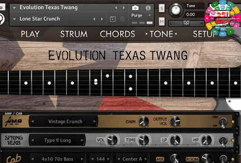Click the amp OUTPUT VOL knob
241x163 pixels.
pos(175,121)
